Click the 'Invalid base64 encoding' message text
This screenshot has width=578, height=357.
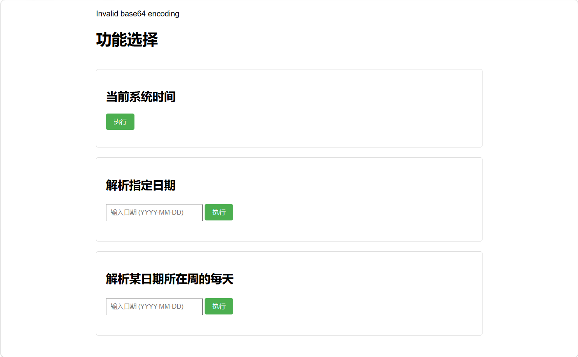(x=138, y=14)
